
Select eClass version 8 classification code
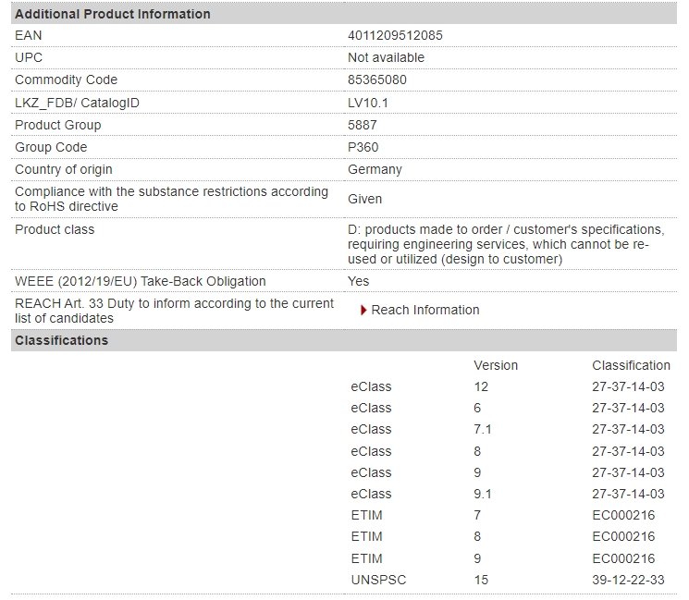[628, 451]
